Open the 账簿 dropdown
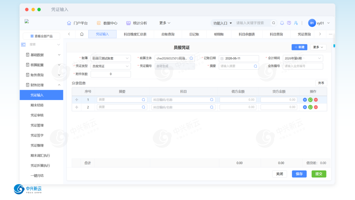 (110, 58)
